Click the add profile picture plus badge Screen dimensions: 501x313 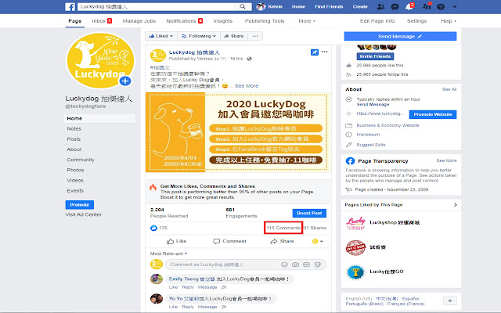tap(125, 81)
